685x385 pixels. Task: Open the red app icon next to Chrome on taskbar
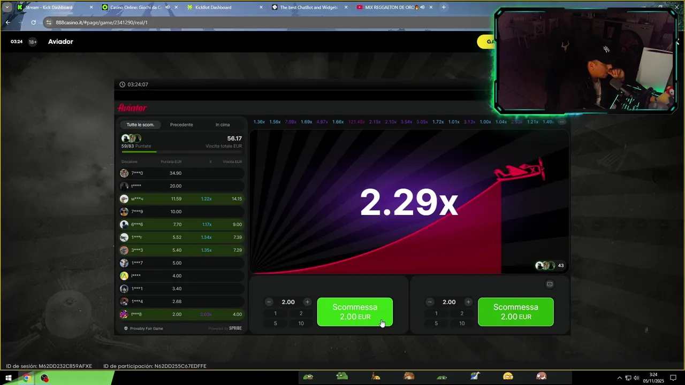(x=44, y=378)
